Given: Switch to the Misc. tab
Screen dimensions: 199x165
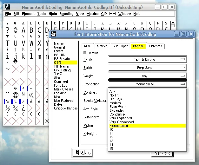Looking at the screenshot, I should coord(88,46).
